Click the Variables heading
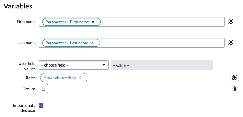 [18, 6]
